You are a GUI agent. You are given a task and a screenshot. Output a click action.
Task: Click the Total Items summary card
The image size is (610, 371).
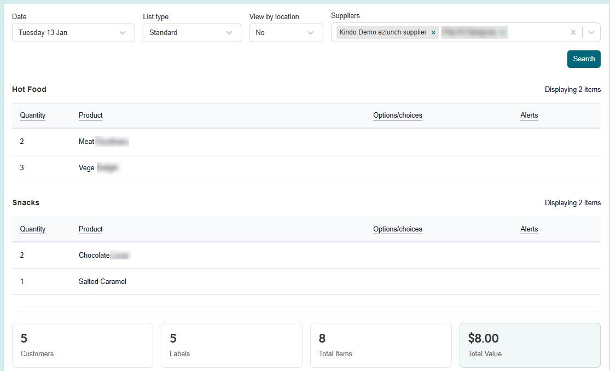[x=381, y=345]
